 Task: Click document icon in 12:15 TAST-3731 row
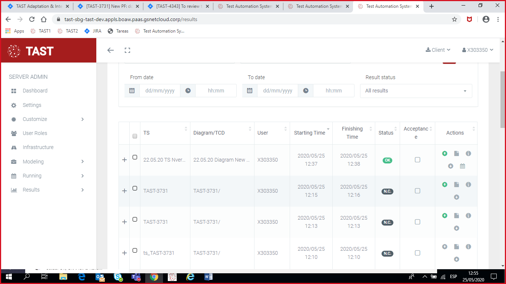coord(456,185)
